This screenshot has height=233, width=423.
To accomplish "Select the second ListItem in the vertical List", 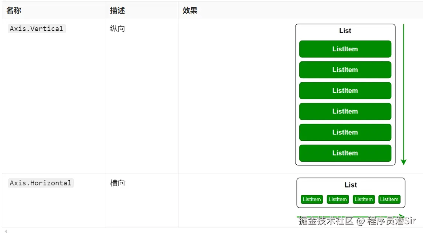I will pyautogui.click(x=345, y=70).
